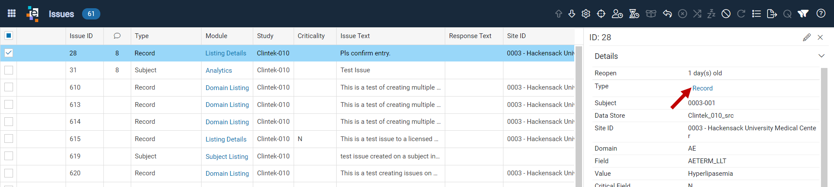Click the snooze Zz icon
The height and width of the screenshot is (187, 834).
pyautogui.click(x=711, y=14)
